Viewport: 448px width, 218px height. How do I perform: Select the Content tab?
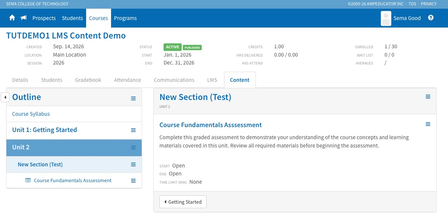click(x=240, y=80)
